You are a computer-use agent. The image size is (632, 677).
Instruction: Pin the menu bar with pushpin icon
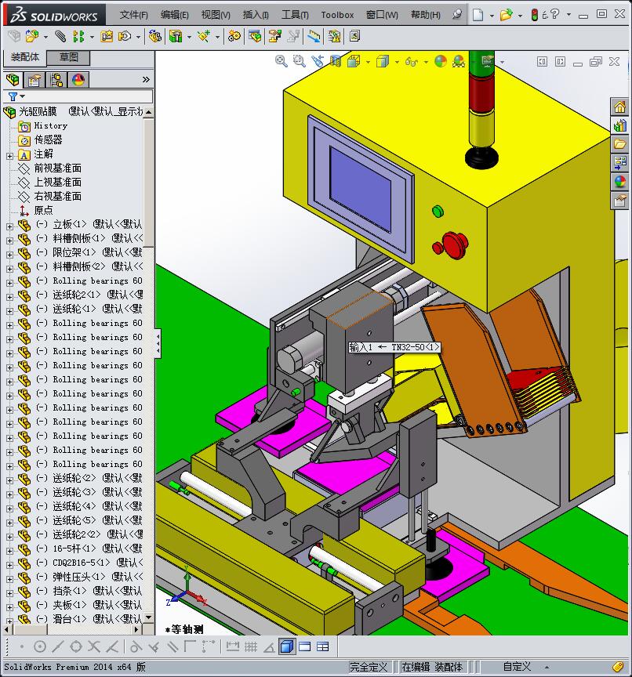456,15
